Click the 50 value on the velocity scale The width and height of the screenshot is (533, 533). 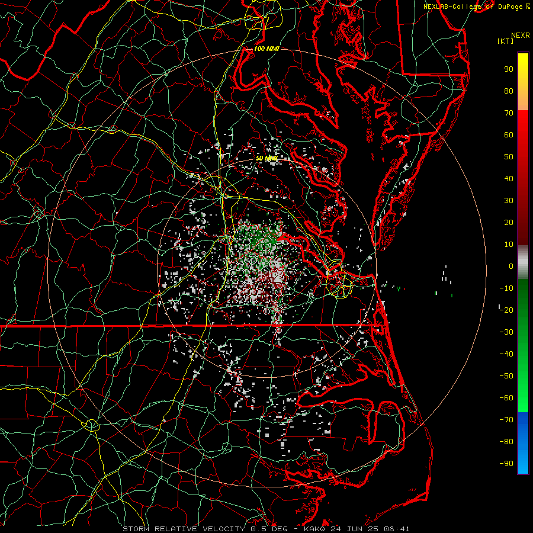pos(509,157)
